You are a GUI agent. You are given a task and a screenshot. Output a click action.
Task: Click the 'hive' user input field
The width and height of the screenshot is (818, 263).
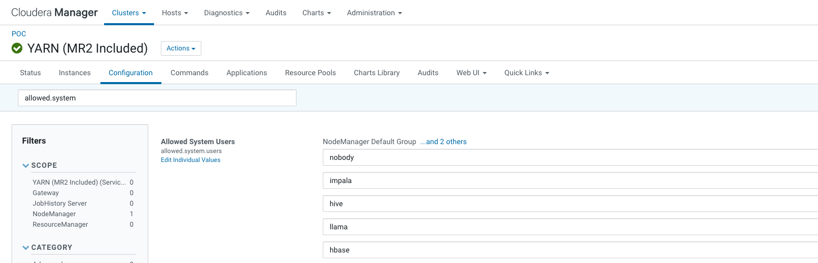pyautogui.click(x=570, y=204)
